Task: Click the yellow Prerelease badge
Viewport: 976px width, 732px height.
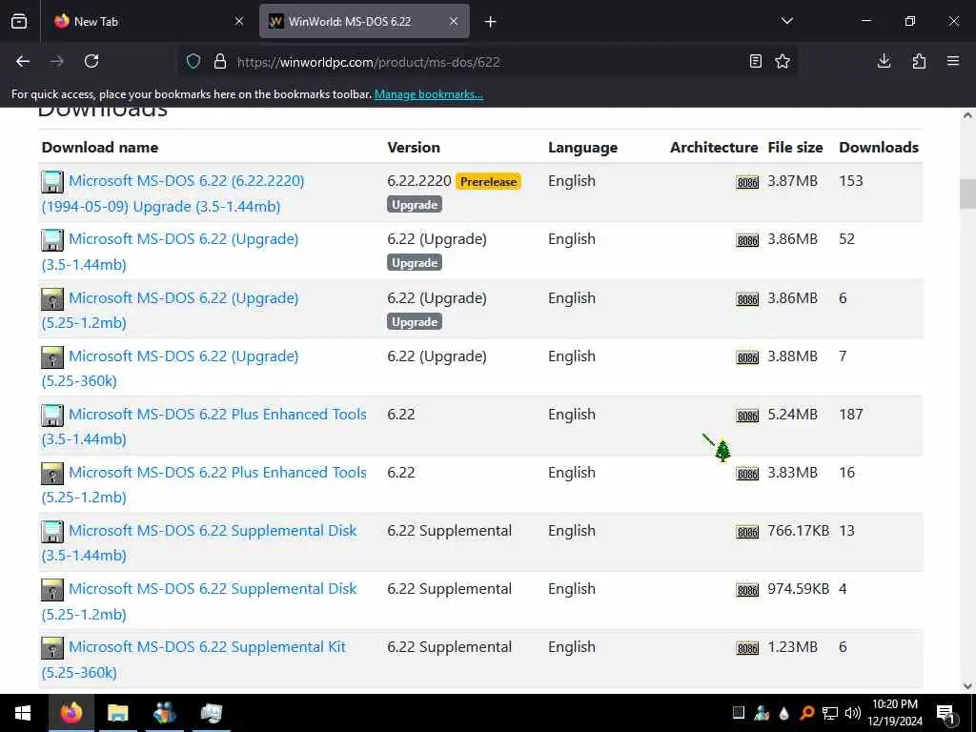Action: pos(488,182)
